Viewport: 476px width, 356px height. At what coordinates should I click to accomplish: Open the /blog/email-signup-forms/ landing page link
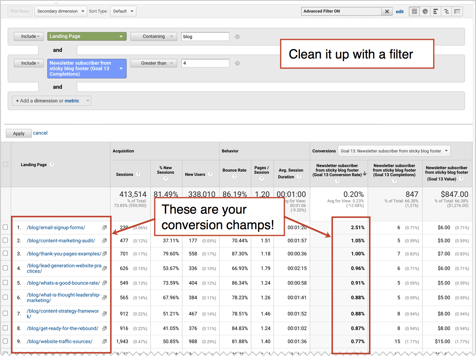56,227
